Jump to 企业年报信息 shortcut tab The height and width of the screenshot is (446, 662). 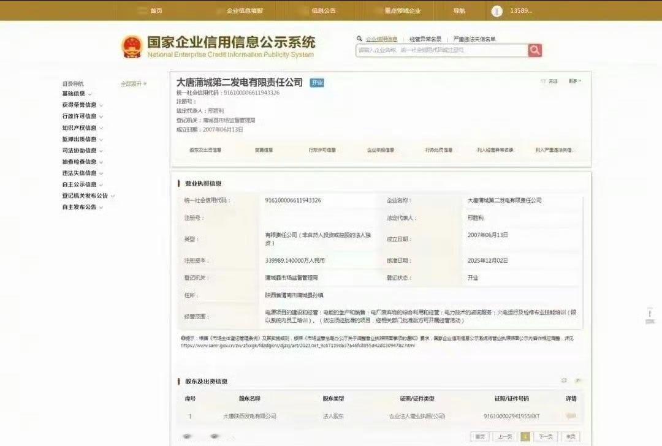381,150
